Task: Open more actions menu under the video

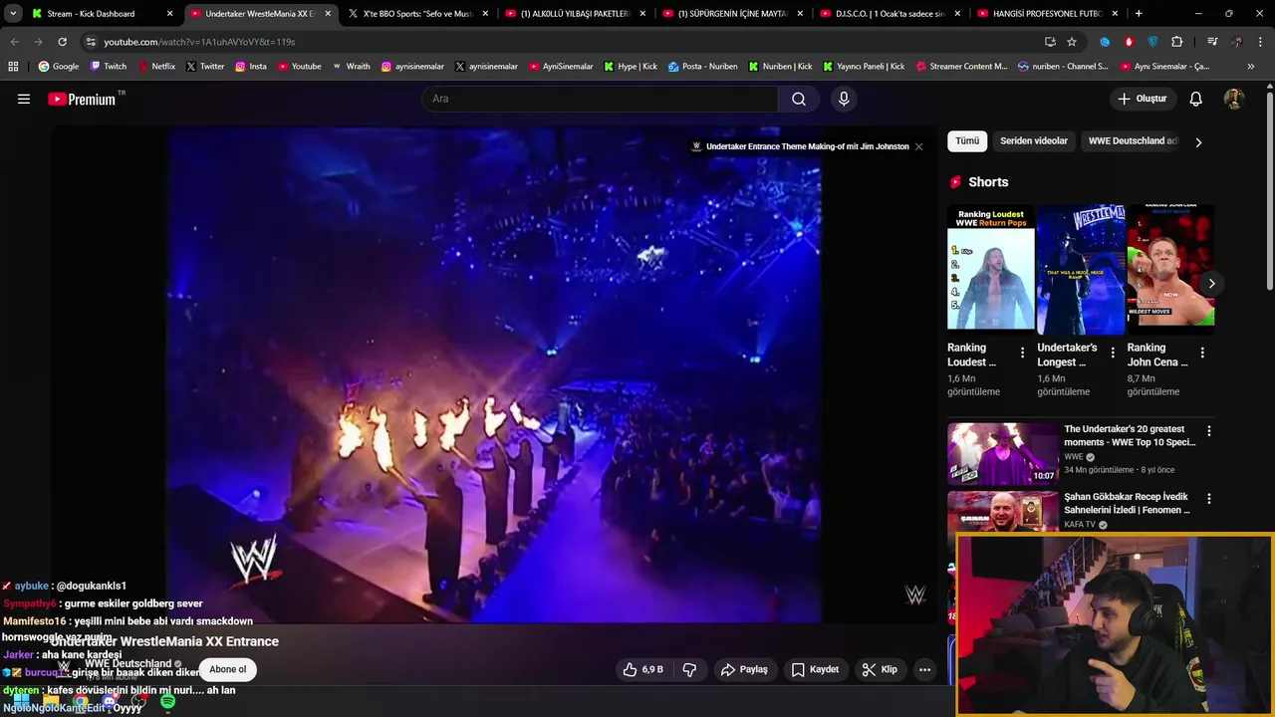Action: 924,669
